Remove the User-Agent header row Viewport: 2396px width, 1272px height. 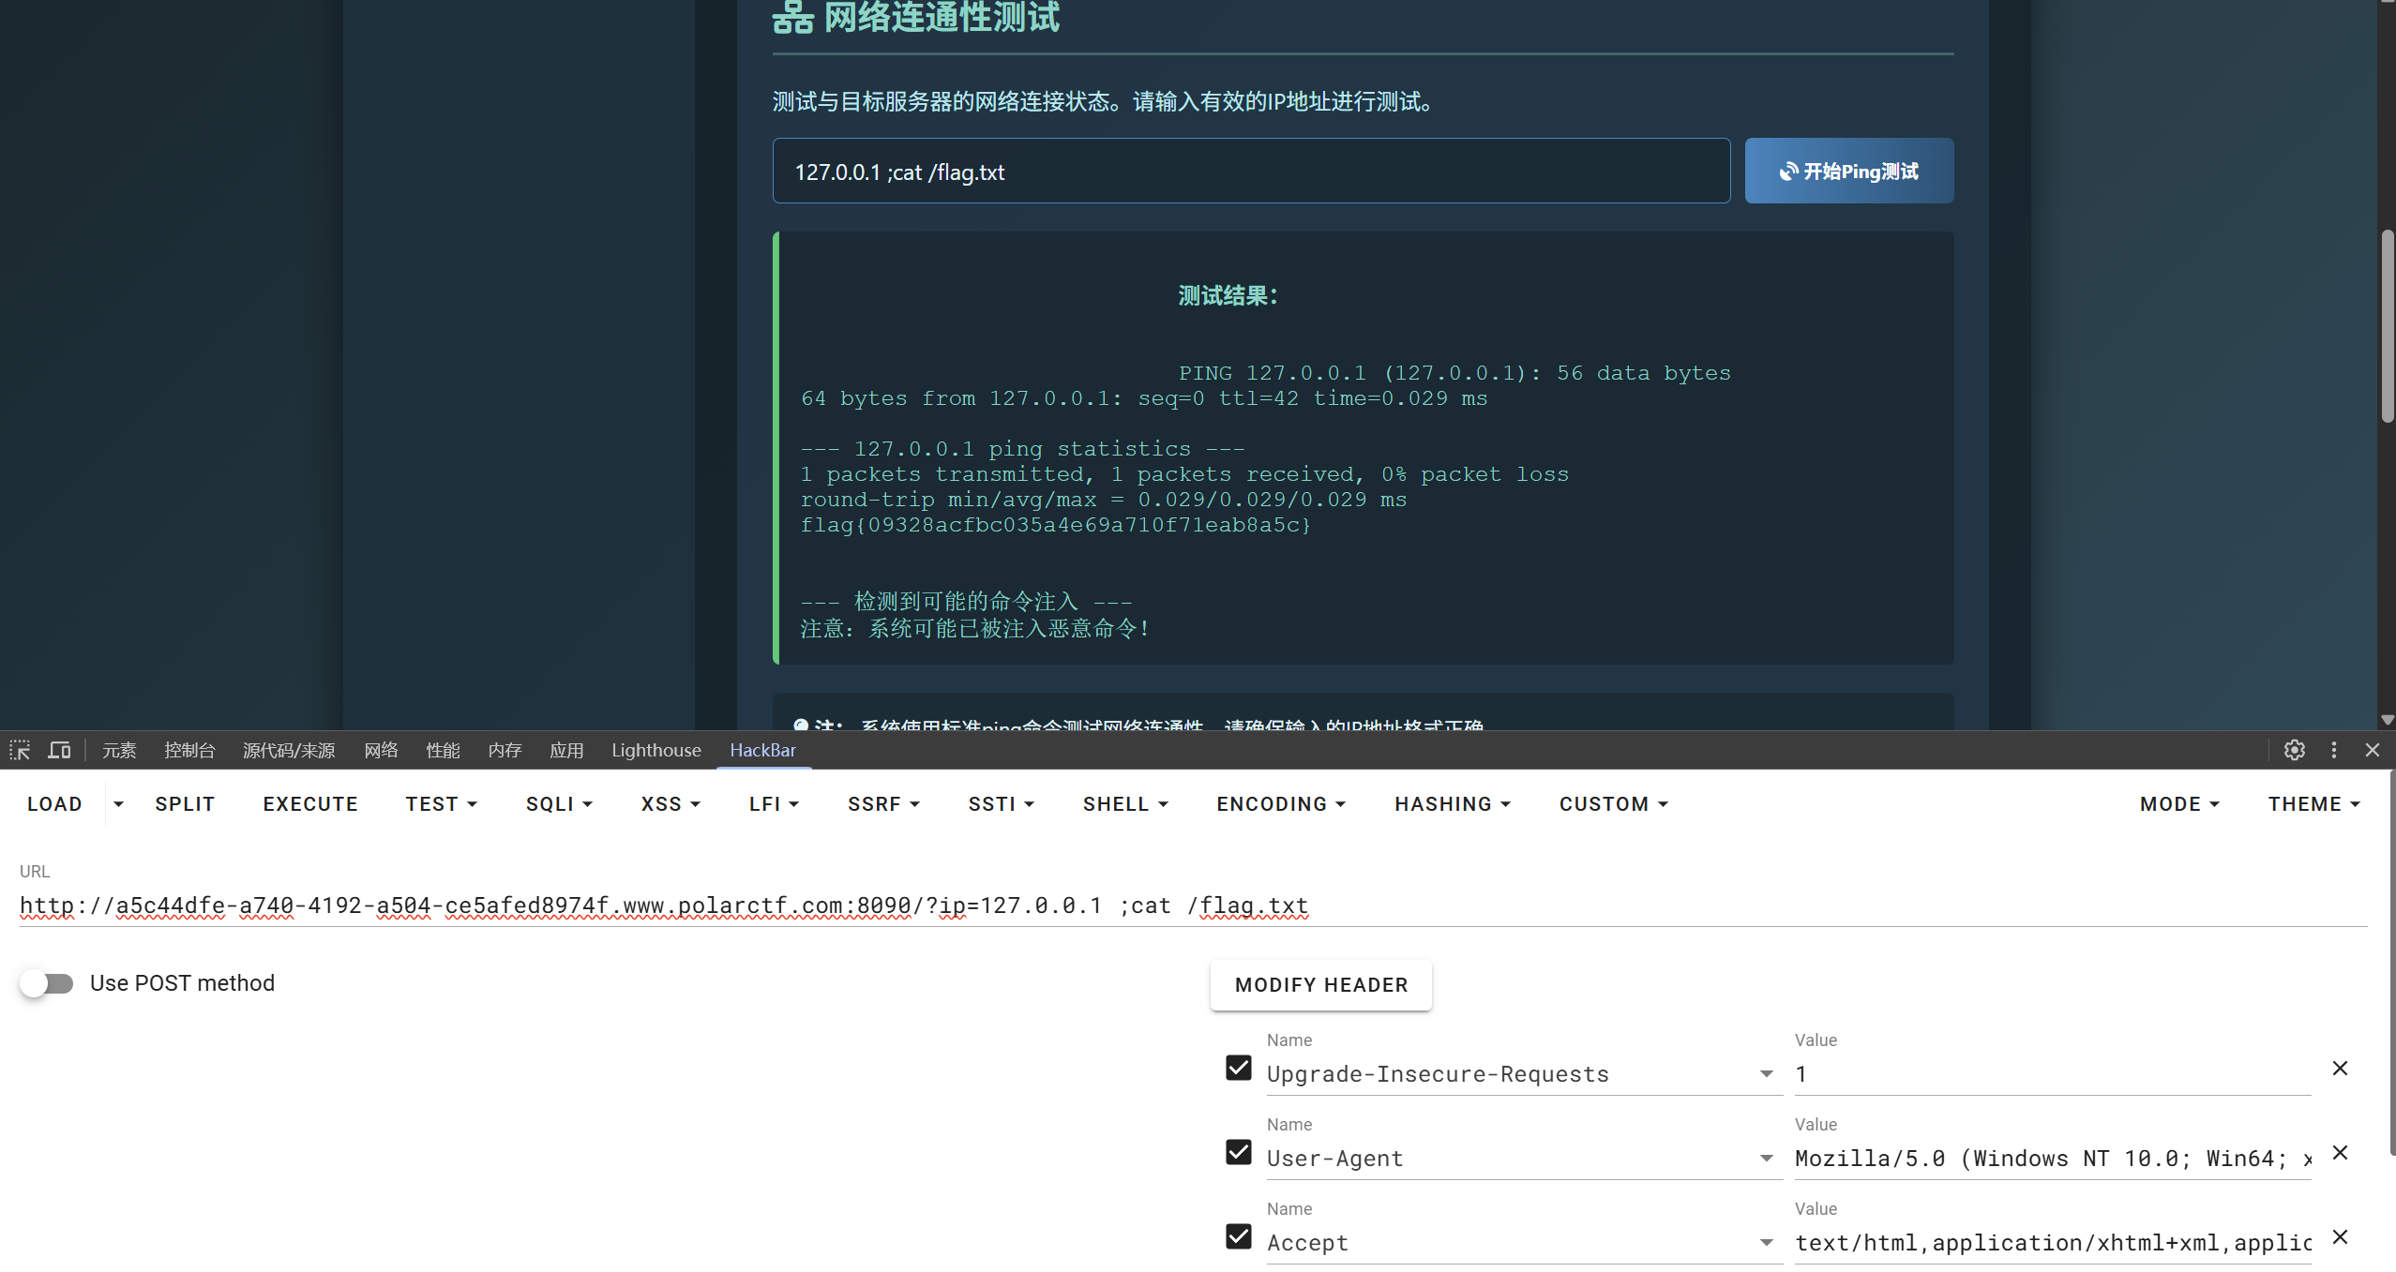click(2340, 1153)
